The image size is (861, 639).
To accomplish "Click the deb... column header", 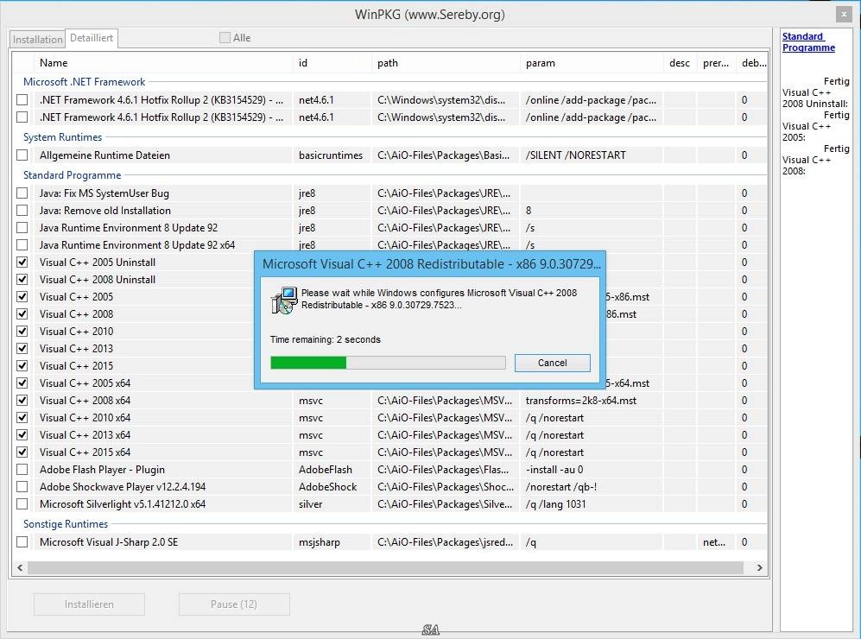I will (x=753, y=62).
